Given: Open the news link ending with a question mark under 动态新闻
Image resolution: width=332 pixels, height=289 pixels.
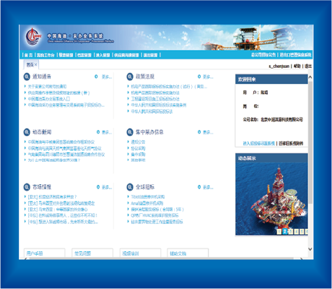Looking at the screenshot, I should [54, 160].
